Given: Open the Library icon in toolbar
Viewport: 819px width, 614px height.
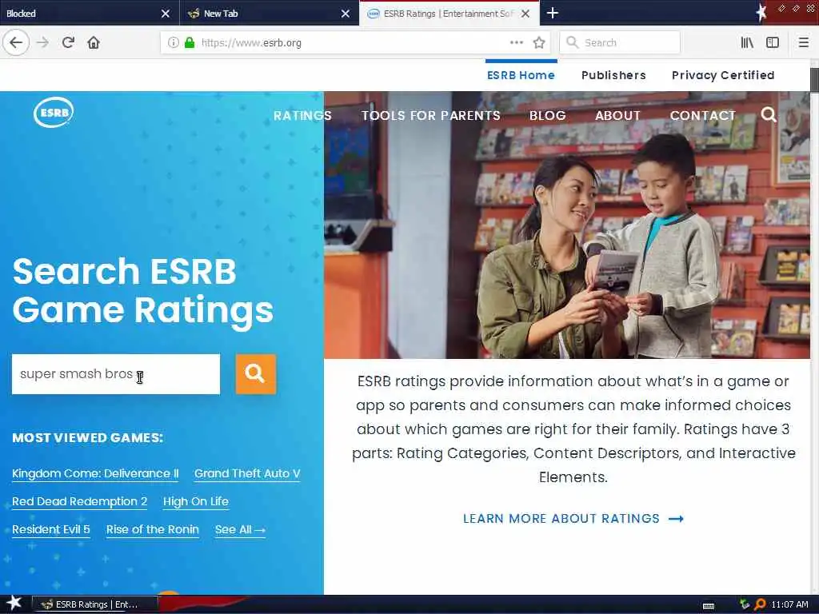Looking at the screenshot, I should coord(747,43).
